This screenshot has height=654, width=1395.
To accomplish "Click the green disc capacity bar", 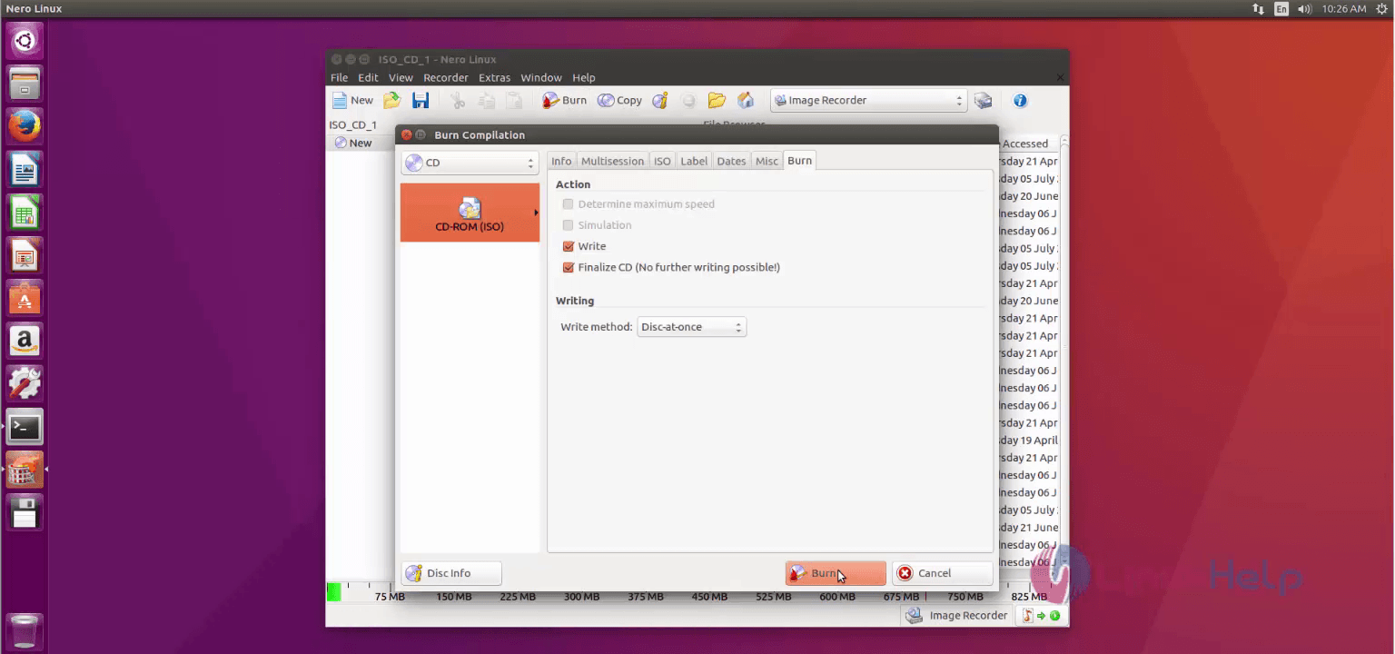I will [333, 592].
